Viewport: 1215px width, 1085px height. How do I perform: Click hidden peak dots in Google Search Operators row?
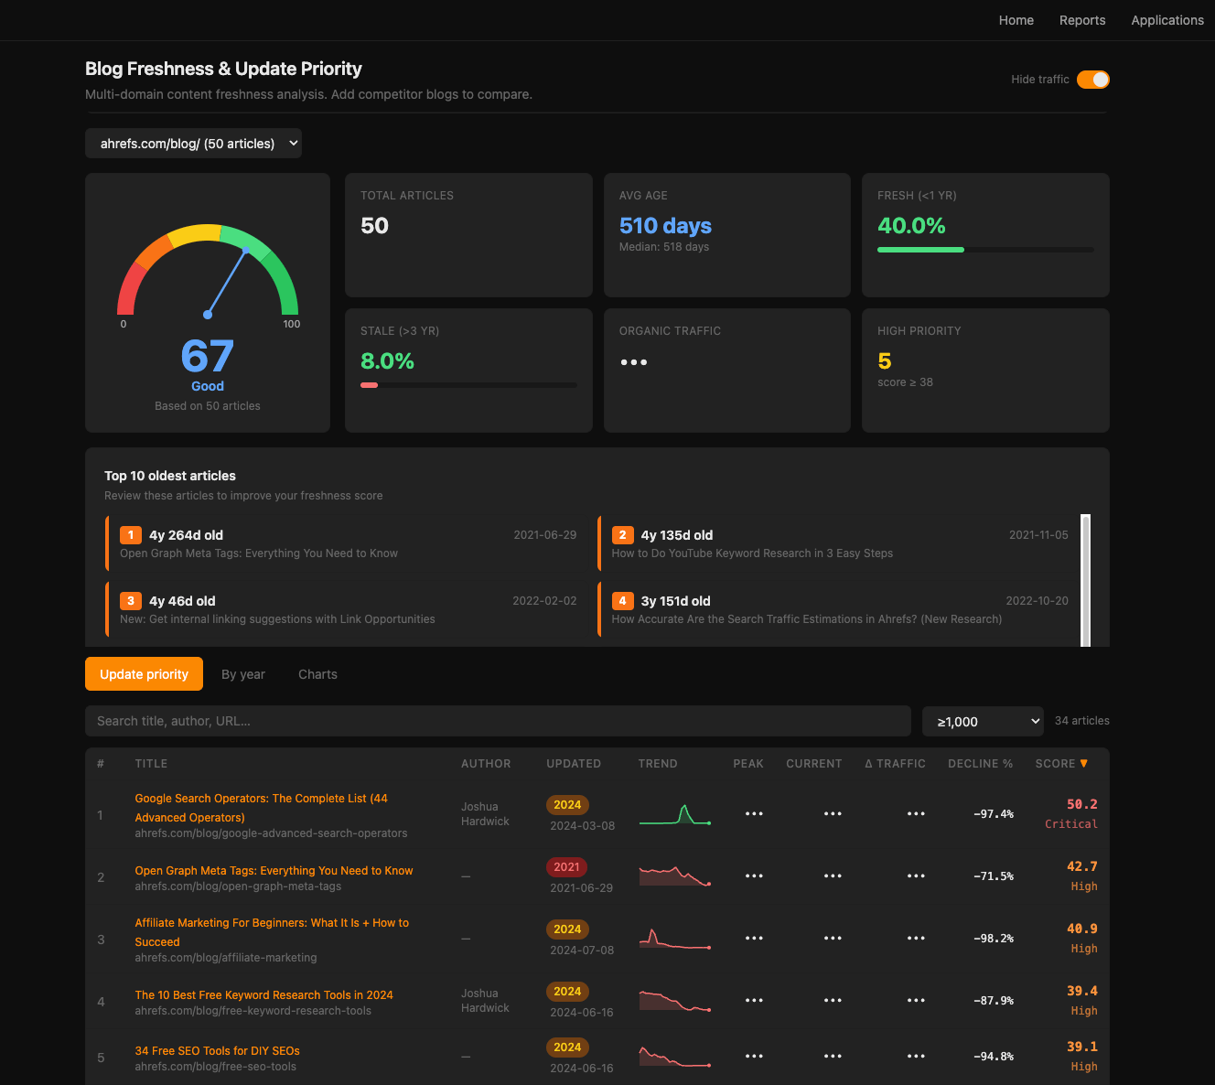[x=754, y=813]
